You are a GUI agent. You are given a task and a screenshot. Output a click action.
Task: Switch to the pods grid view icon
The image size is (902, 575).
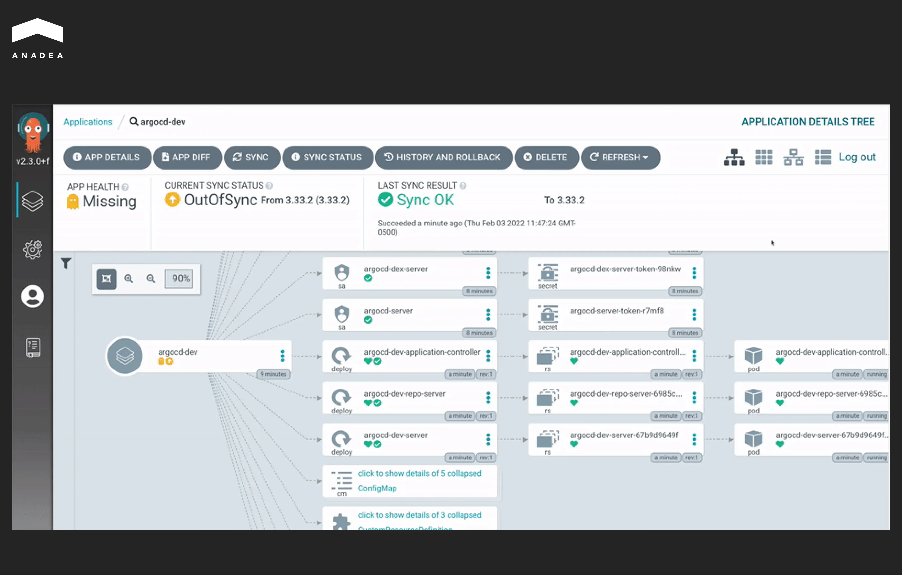tap(764, 157)
